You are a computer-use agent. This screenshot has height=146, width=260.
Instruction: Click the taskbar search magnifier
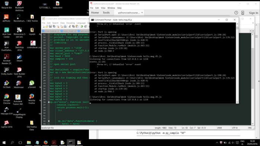click(12, 142)
